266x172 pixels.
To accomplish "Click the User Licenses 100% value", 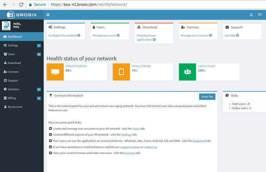I will tap(202, 70).
